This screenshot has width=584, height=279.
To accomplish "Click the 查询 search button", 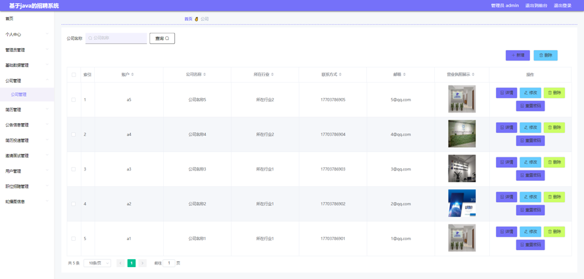I will 162,38.
